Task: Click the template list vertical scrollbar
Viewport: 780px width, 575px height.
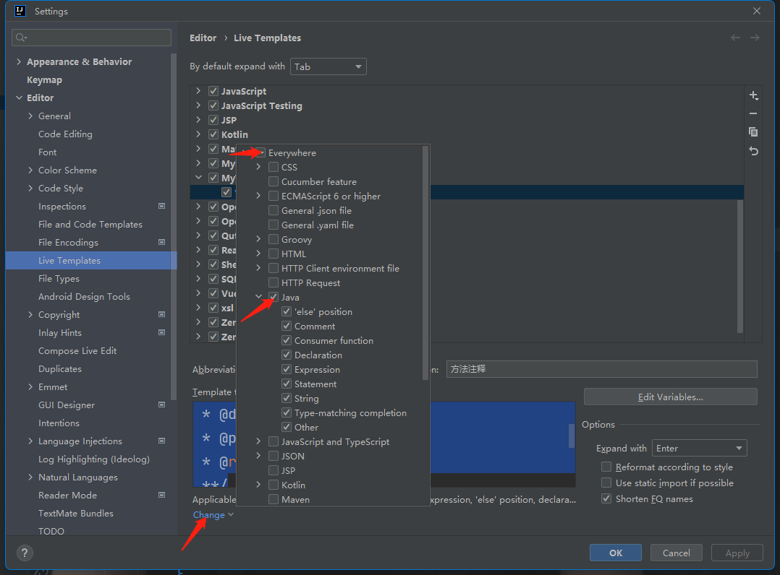Action: point(739,266)
